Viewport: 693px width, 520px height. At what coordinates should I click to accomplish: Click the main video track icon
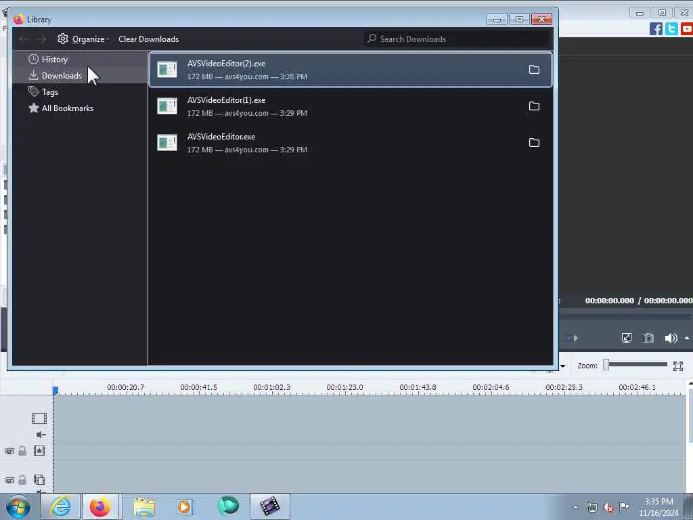[39, 418]
